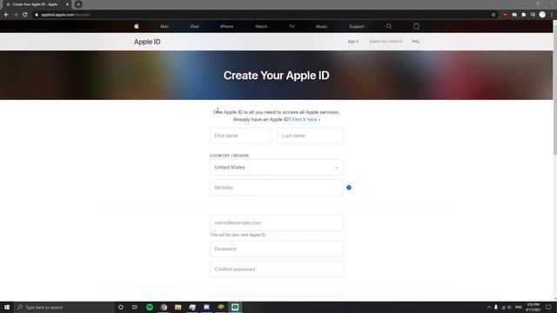Click the microphone tray icon
Viewport: 557px width, 313px height.
coord(496,307)
